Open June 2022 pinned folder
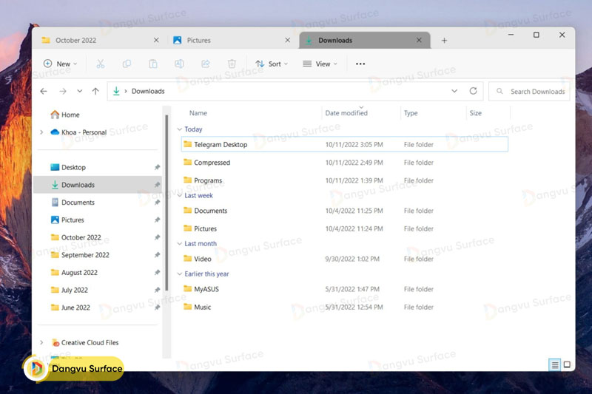This screenshot has width=592, height=394. pos(70,308)
